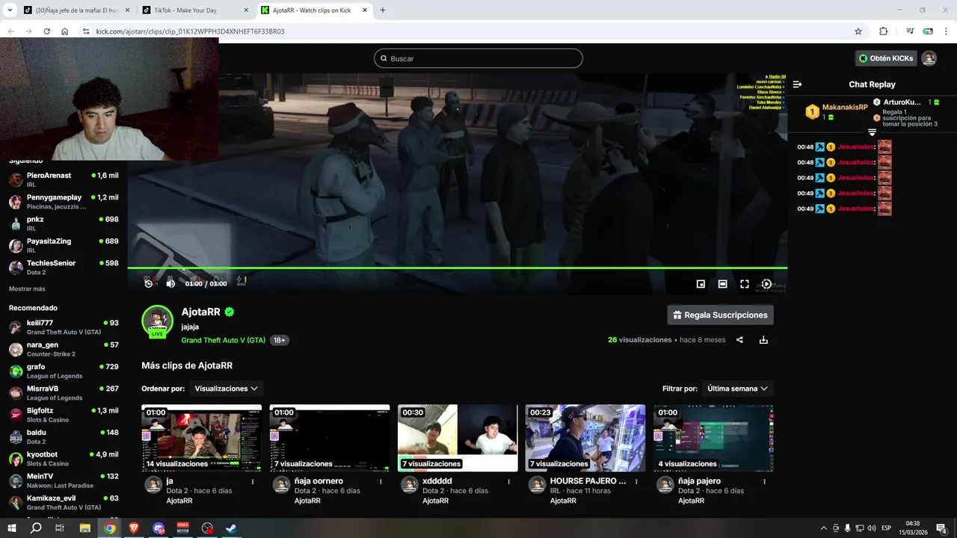957x538 pixels.
Task: Open the browser extensions puzzle icon
Action: point(883,31)
